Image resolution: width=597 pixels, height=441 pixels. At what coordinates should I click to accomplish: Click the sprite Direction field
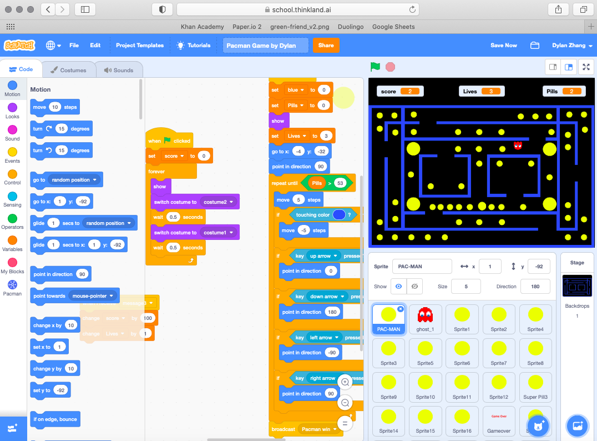pyautogui.click(x=535, y=287)
